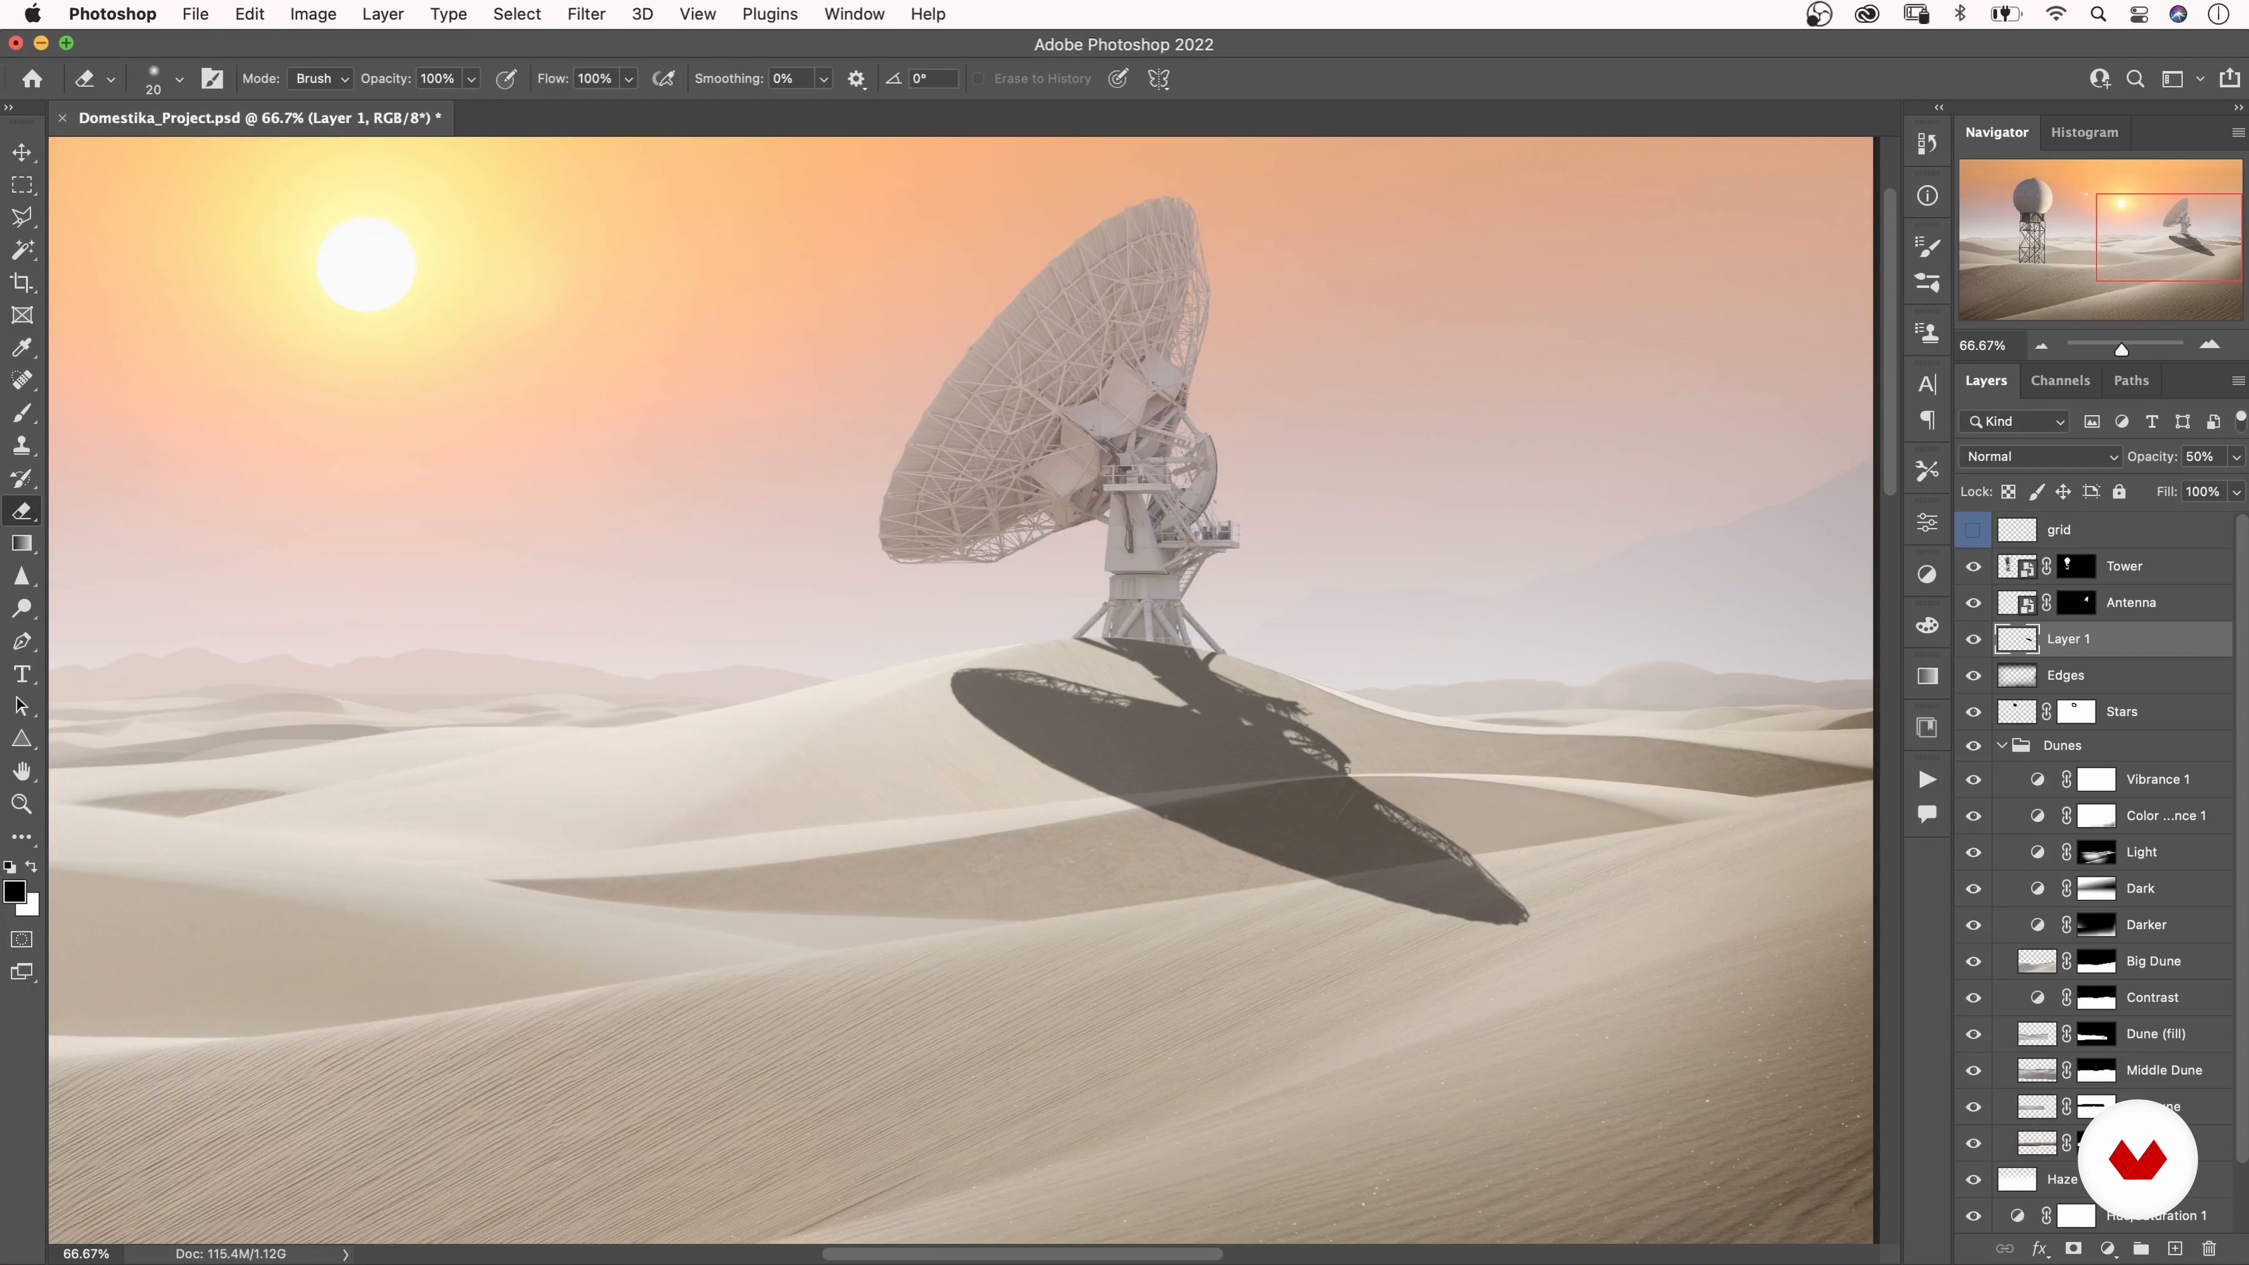The width and height of the screenshot is (2249, 1265).
Task: Open the Select menu
Action: [x=517, y=14]
